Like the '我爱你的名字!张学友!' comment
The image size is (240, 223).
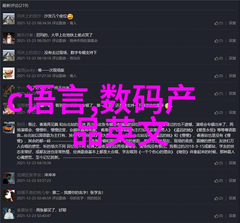click(218, 198)
